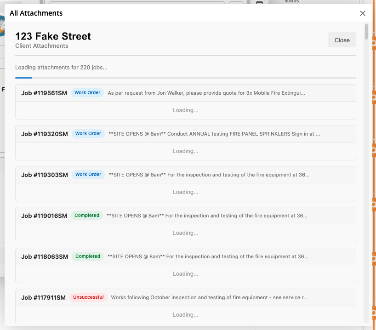Click Completed badge on Job #118063SM
This screenshot has width=376, height=330.
88,256
